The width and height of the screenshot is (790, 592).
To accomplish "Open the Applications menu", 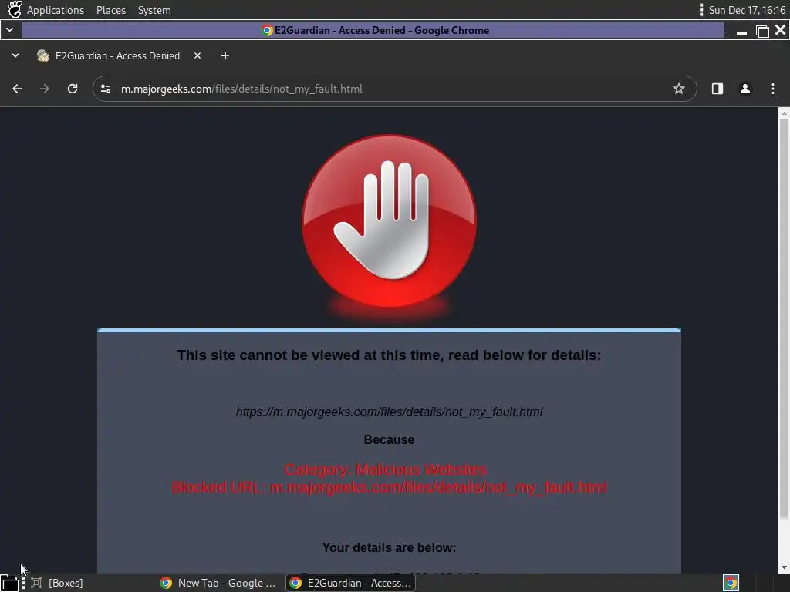I will [56, 10].
